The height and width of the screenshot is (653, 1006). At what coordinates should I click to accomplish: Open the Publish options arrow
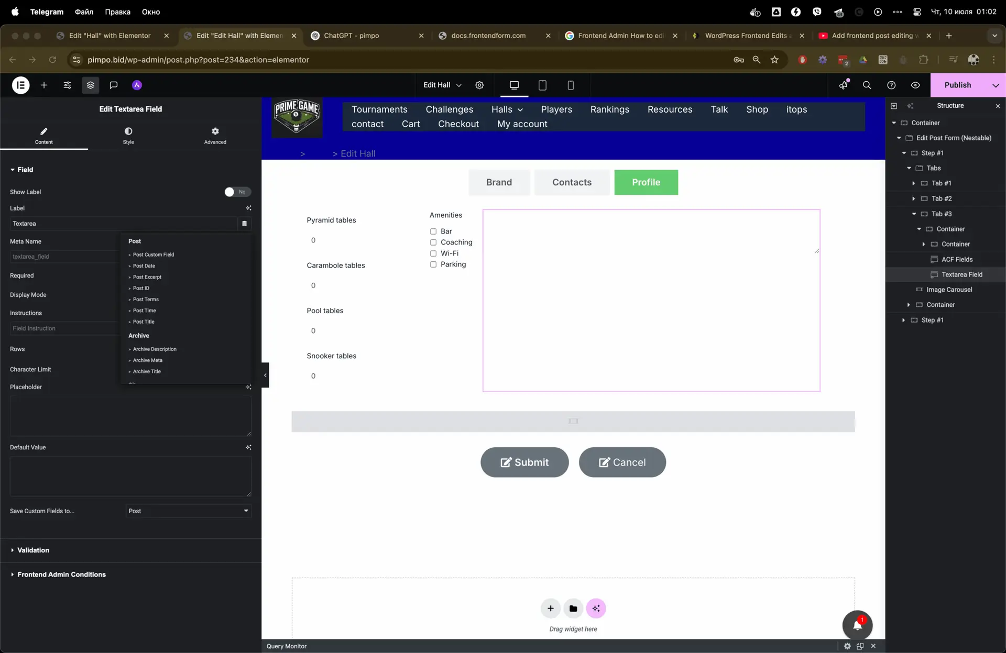995,85
